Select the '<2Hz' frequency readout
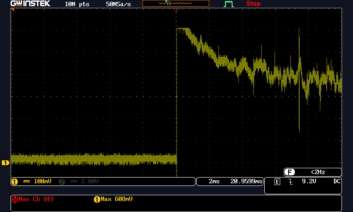 (318, 172)
